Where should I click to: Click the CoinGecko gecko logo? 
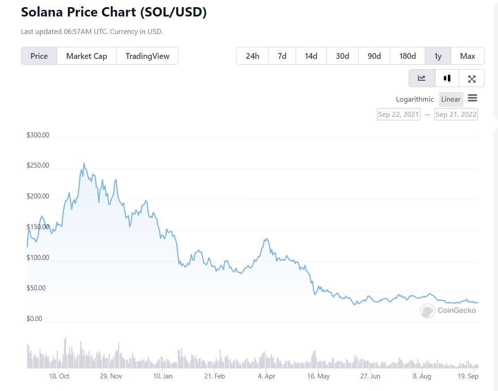click(x=427, y=311)
